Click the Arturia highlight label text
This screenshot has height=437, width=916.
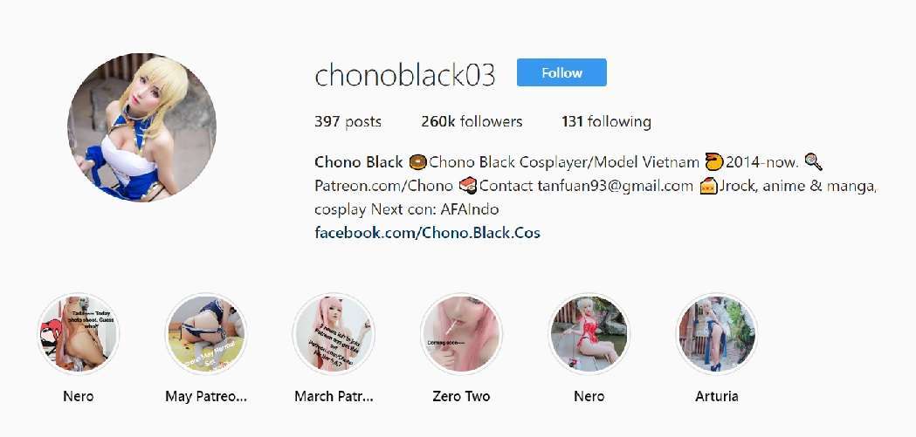coord(716,397)
